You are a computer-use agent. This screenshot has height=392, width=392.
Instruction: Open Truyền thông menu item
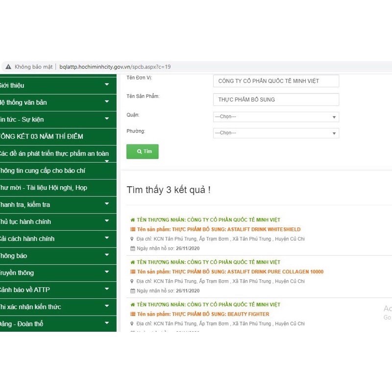pyautogui.click(x=58, y=273)
